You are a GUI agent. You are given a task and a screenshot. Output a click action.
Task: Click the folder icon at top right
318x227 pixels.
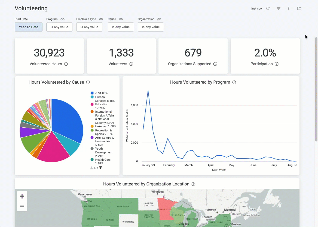point(299,8)
